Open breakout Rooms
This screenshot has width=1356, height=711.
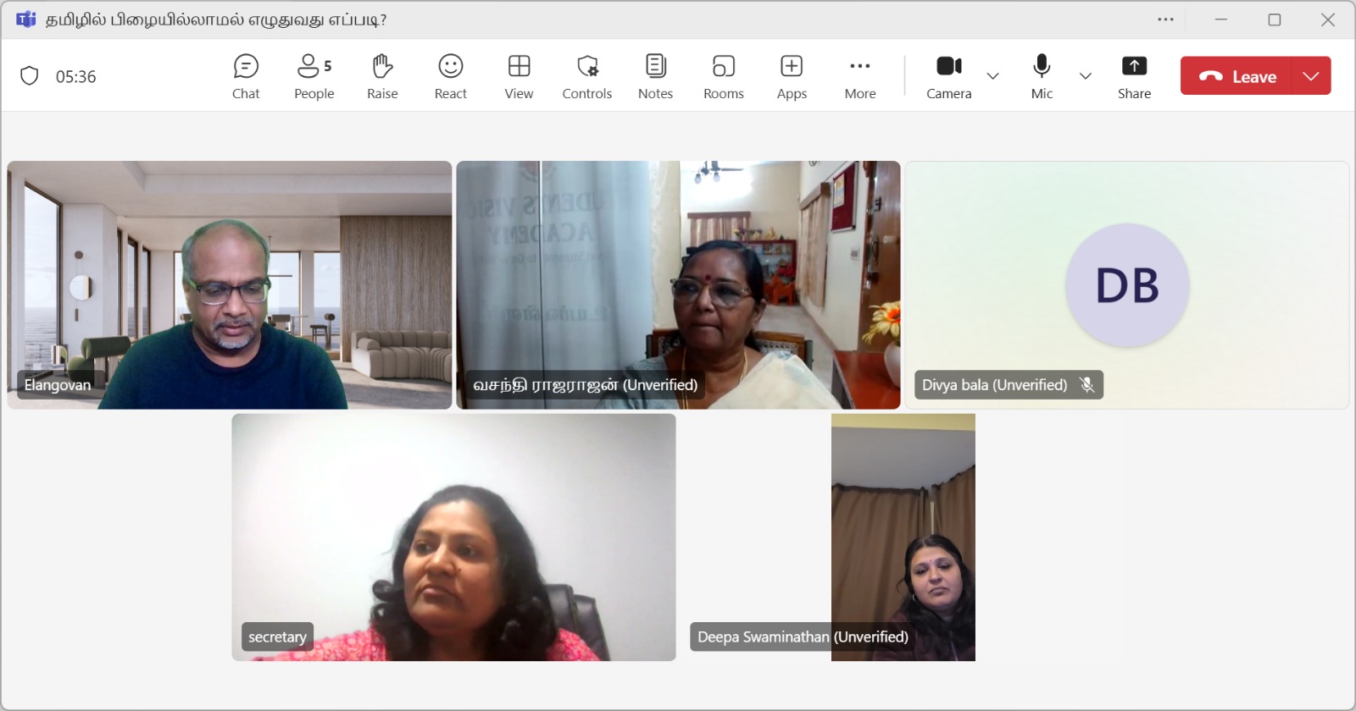pyautogui.click(x=723, y=76)
